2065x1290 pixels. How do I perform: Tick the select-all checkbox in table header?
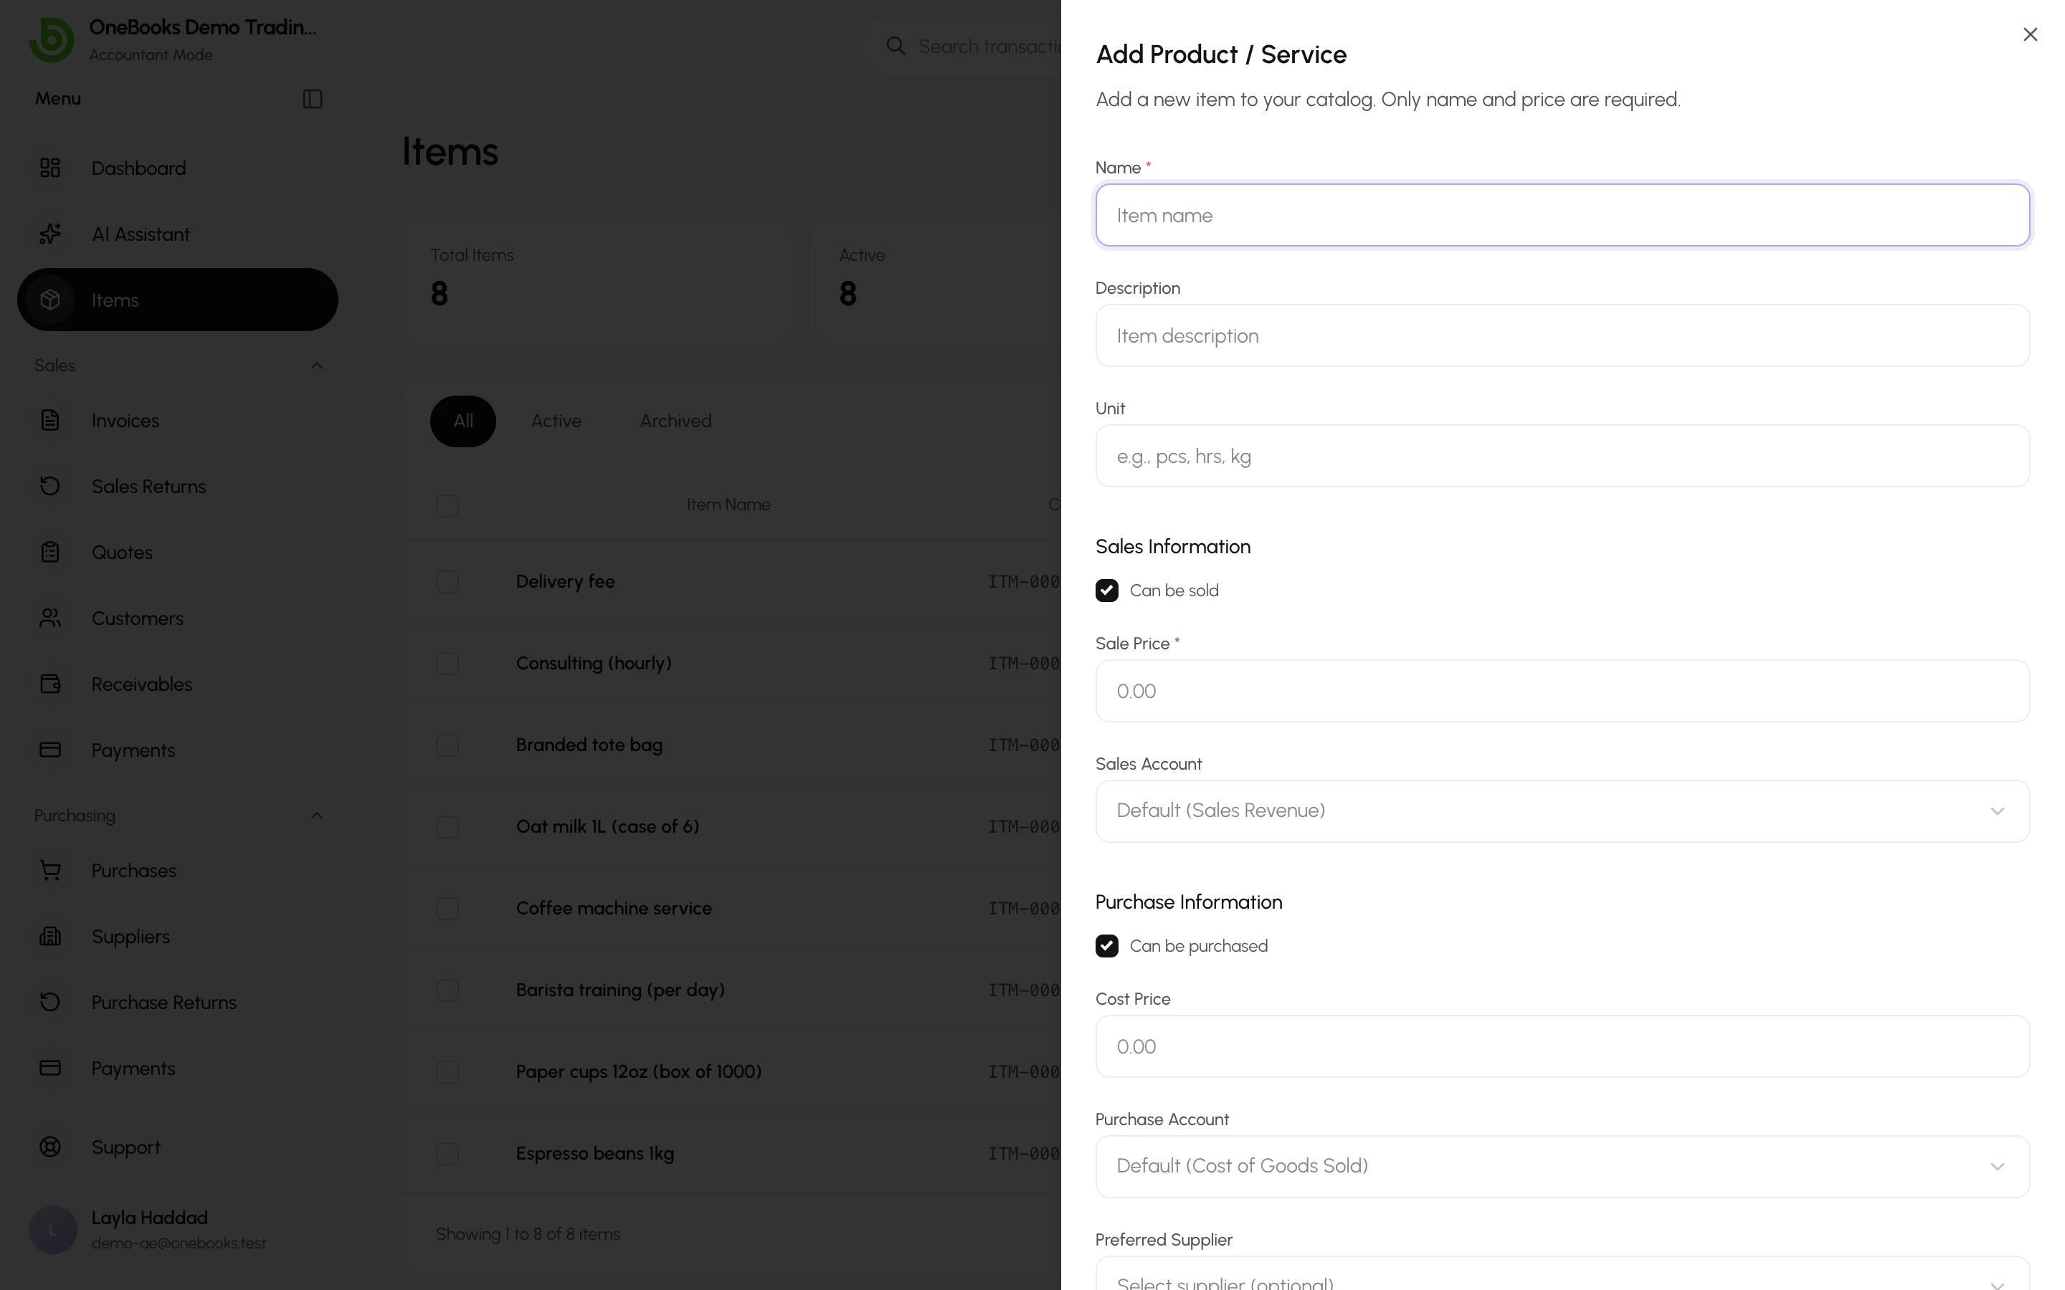(x=447, y=506)
